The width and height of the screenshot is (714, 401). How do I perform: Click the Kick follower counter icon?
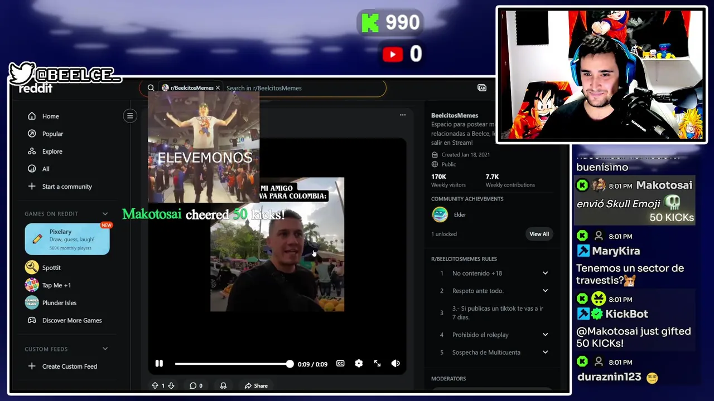click(x=370, y=23)
